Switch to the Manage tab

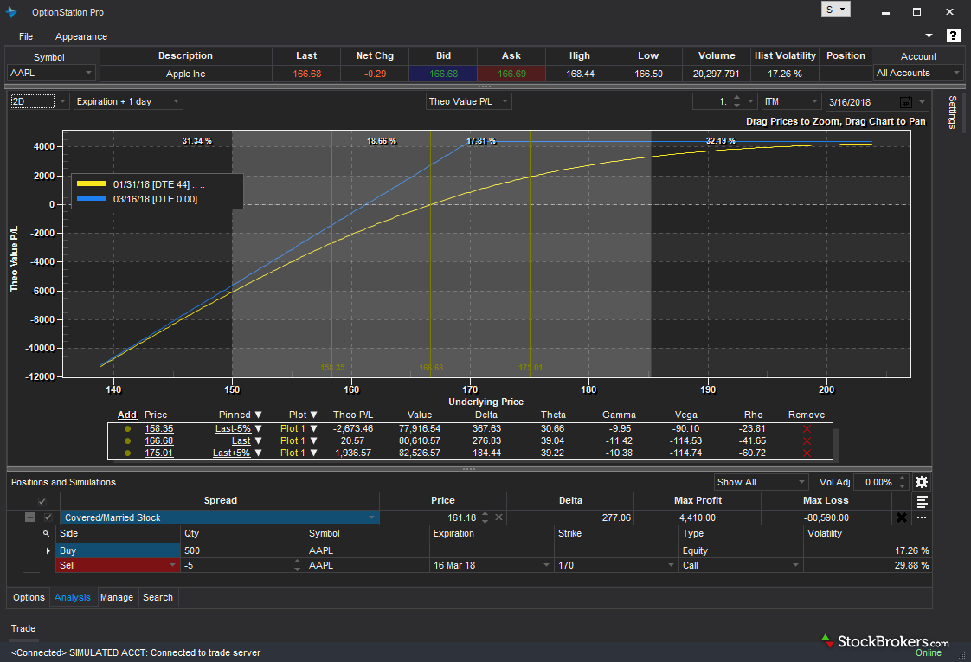[117, 597]
